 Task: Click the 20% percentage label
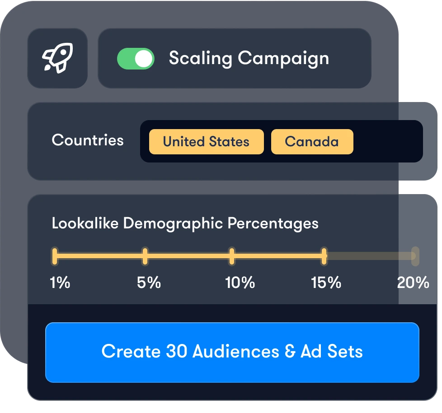[x=413, y=283]
